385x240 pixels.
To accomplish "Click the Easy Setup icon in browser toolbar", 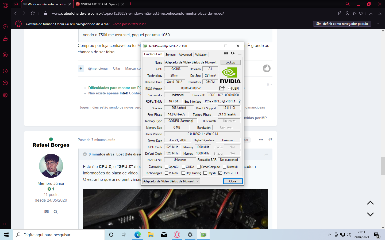I will point(380,13).
